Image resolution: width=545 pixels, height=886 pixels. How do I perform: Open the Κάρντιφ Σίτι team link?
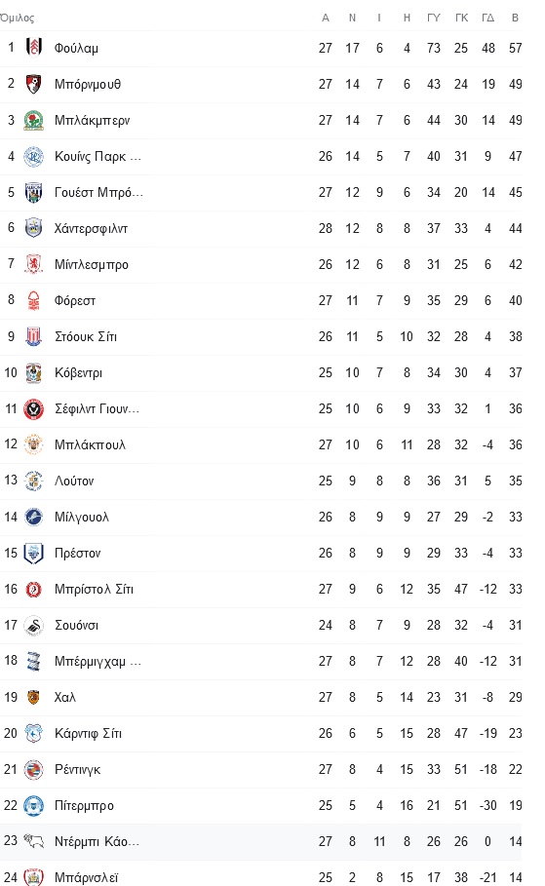[x=88, y=733]
